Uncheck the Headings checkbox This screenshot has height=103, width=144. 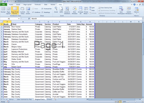[x=42, y=12]
